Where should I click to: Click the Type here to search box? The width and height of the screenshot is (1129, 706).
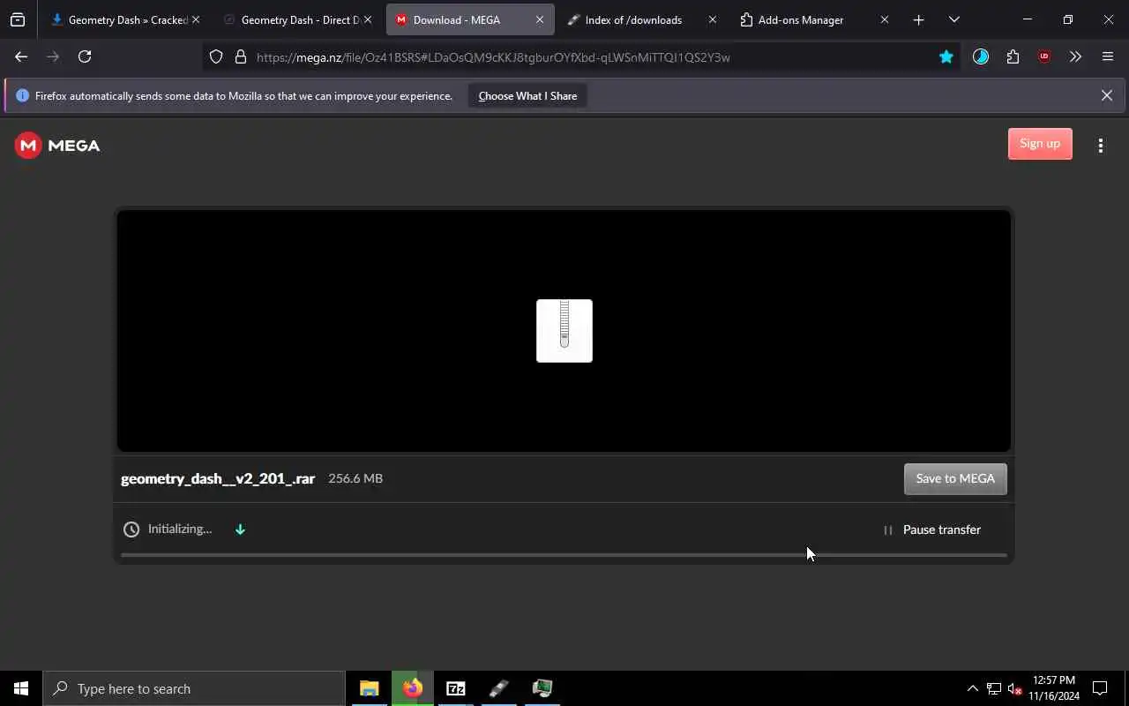[x=194, y=688]
